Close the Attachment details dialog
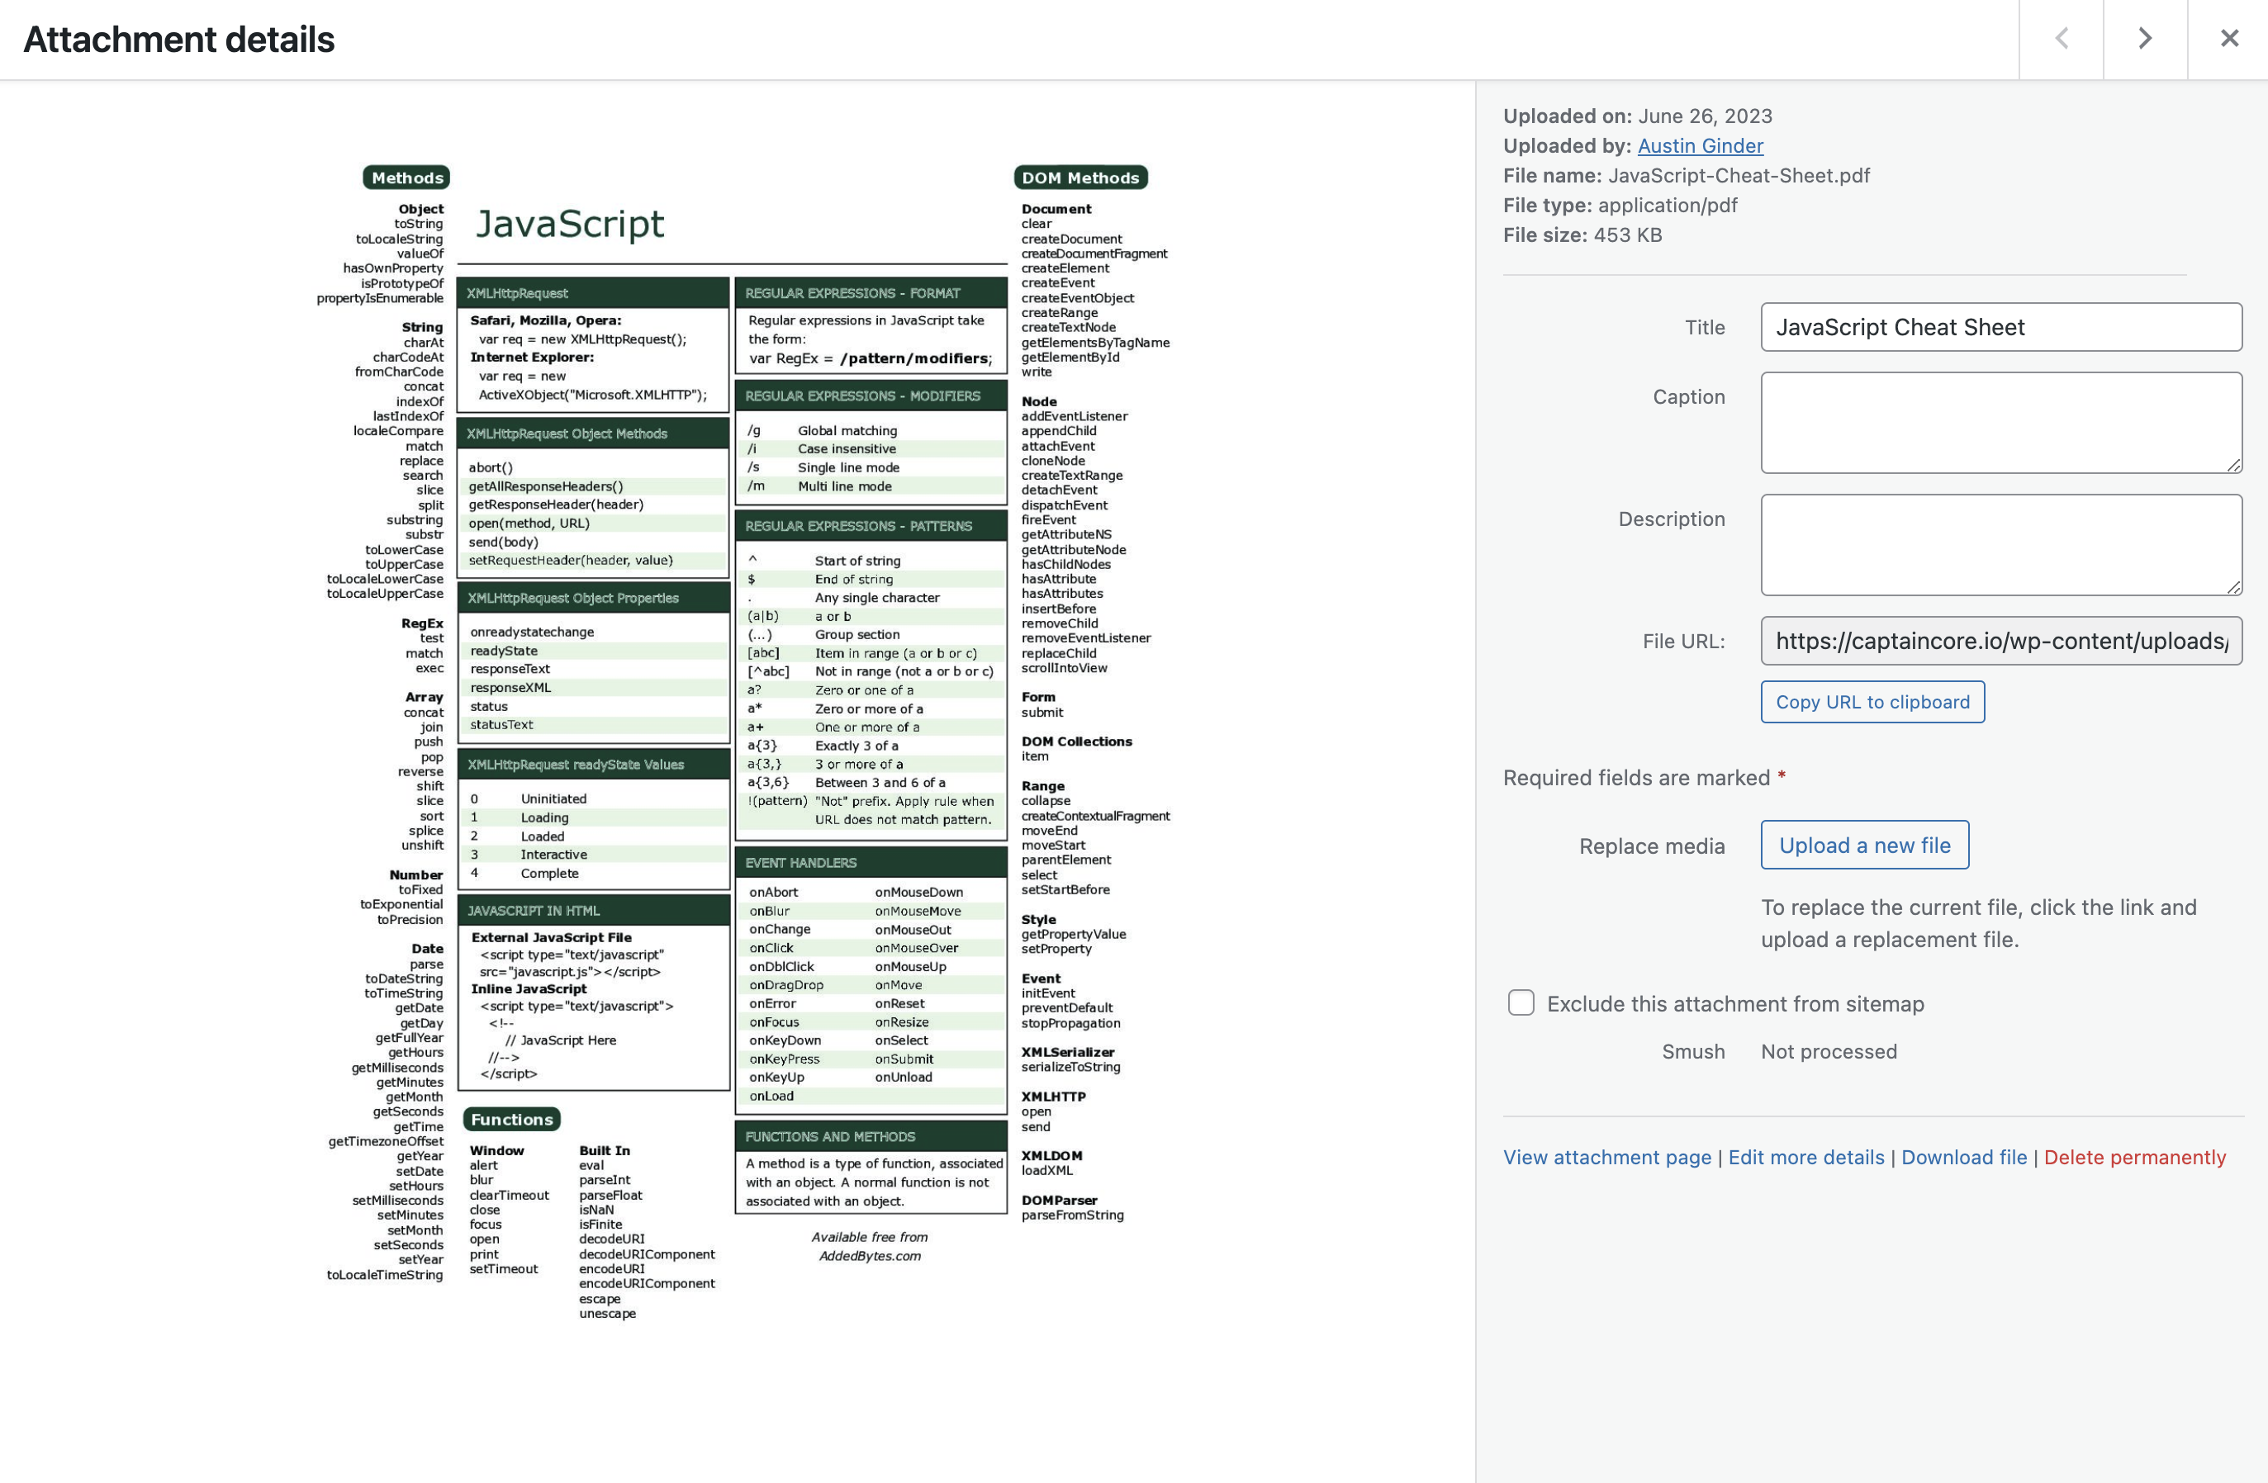Image resolution: width=2268 pixels, height=1483 pixels. coord(2229,39)
